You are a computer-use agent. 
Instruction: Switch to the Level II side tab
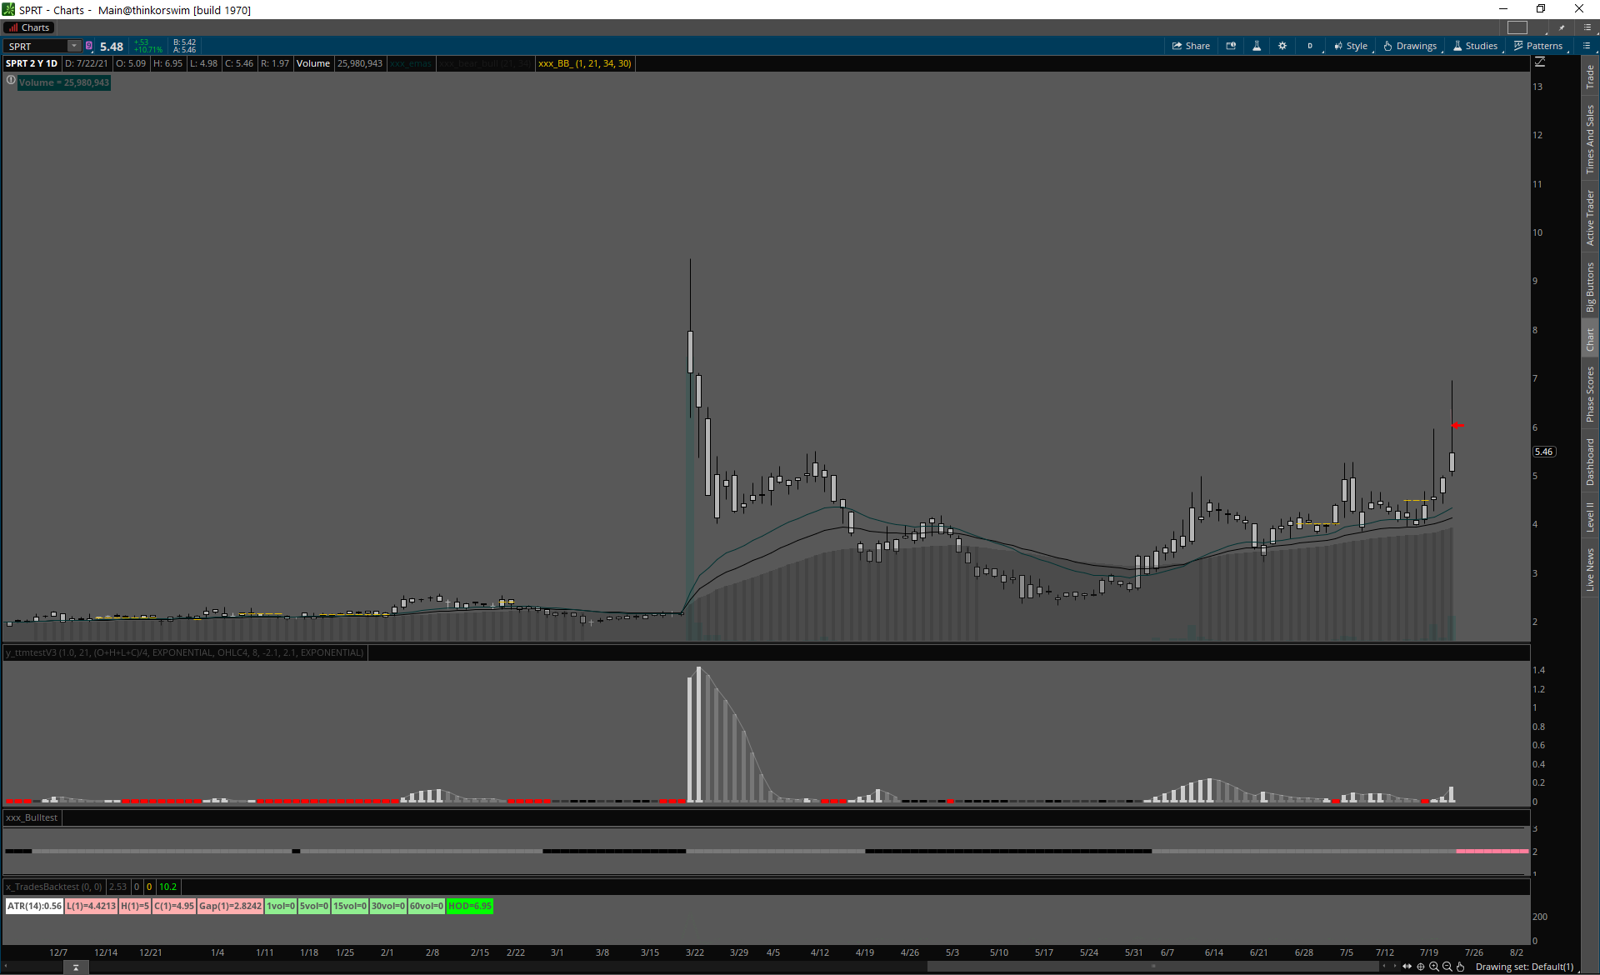pos(1590,517)
